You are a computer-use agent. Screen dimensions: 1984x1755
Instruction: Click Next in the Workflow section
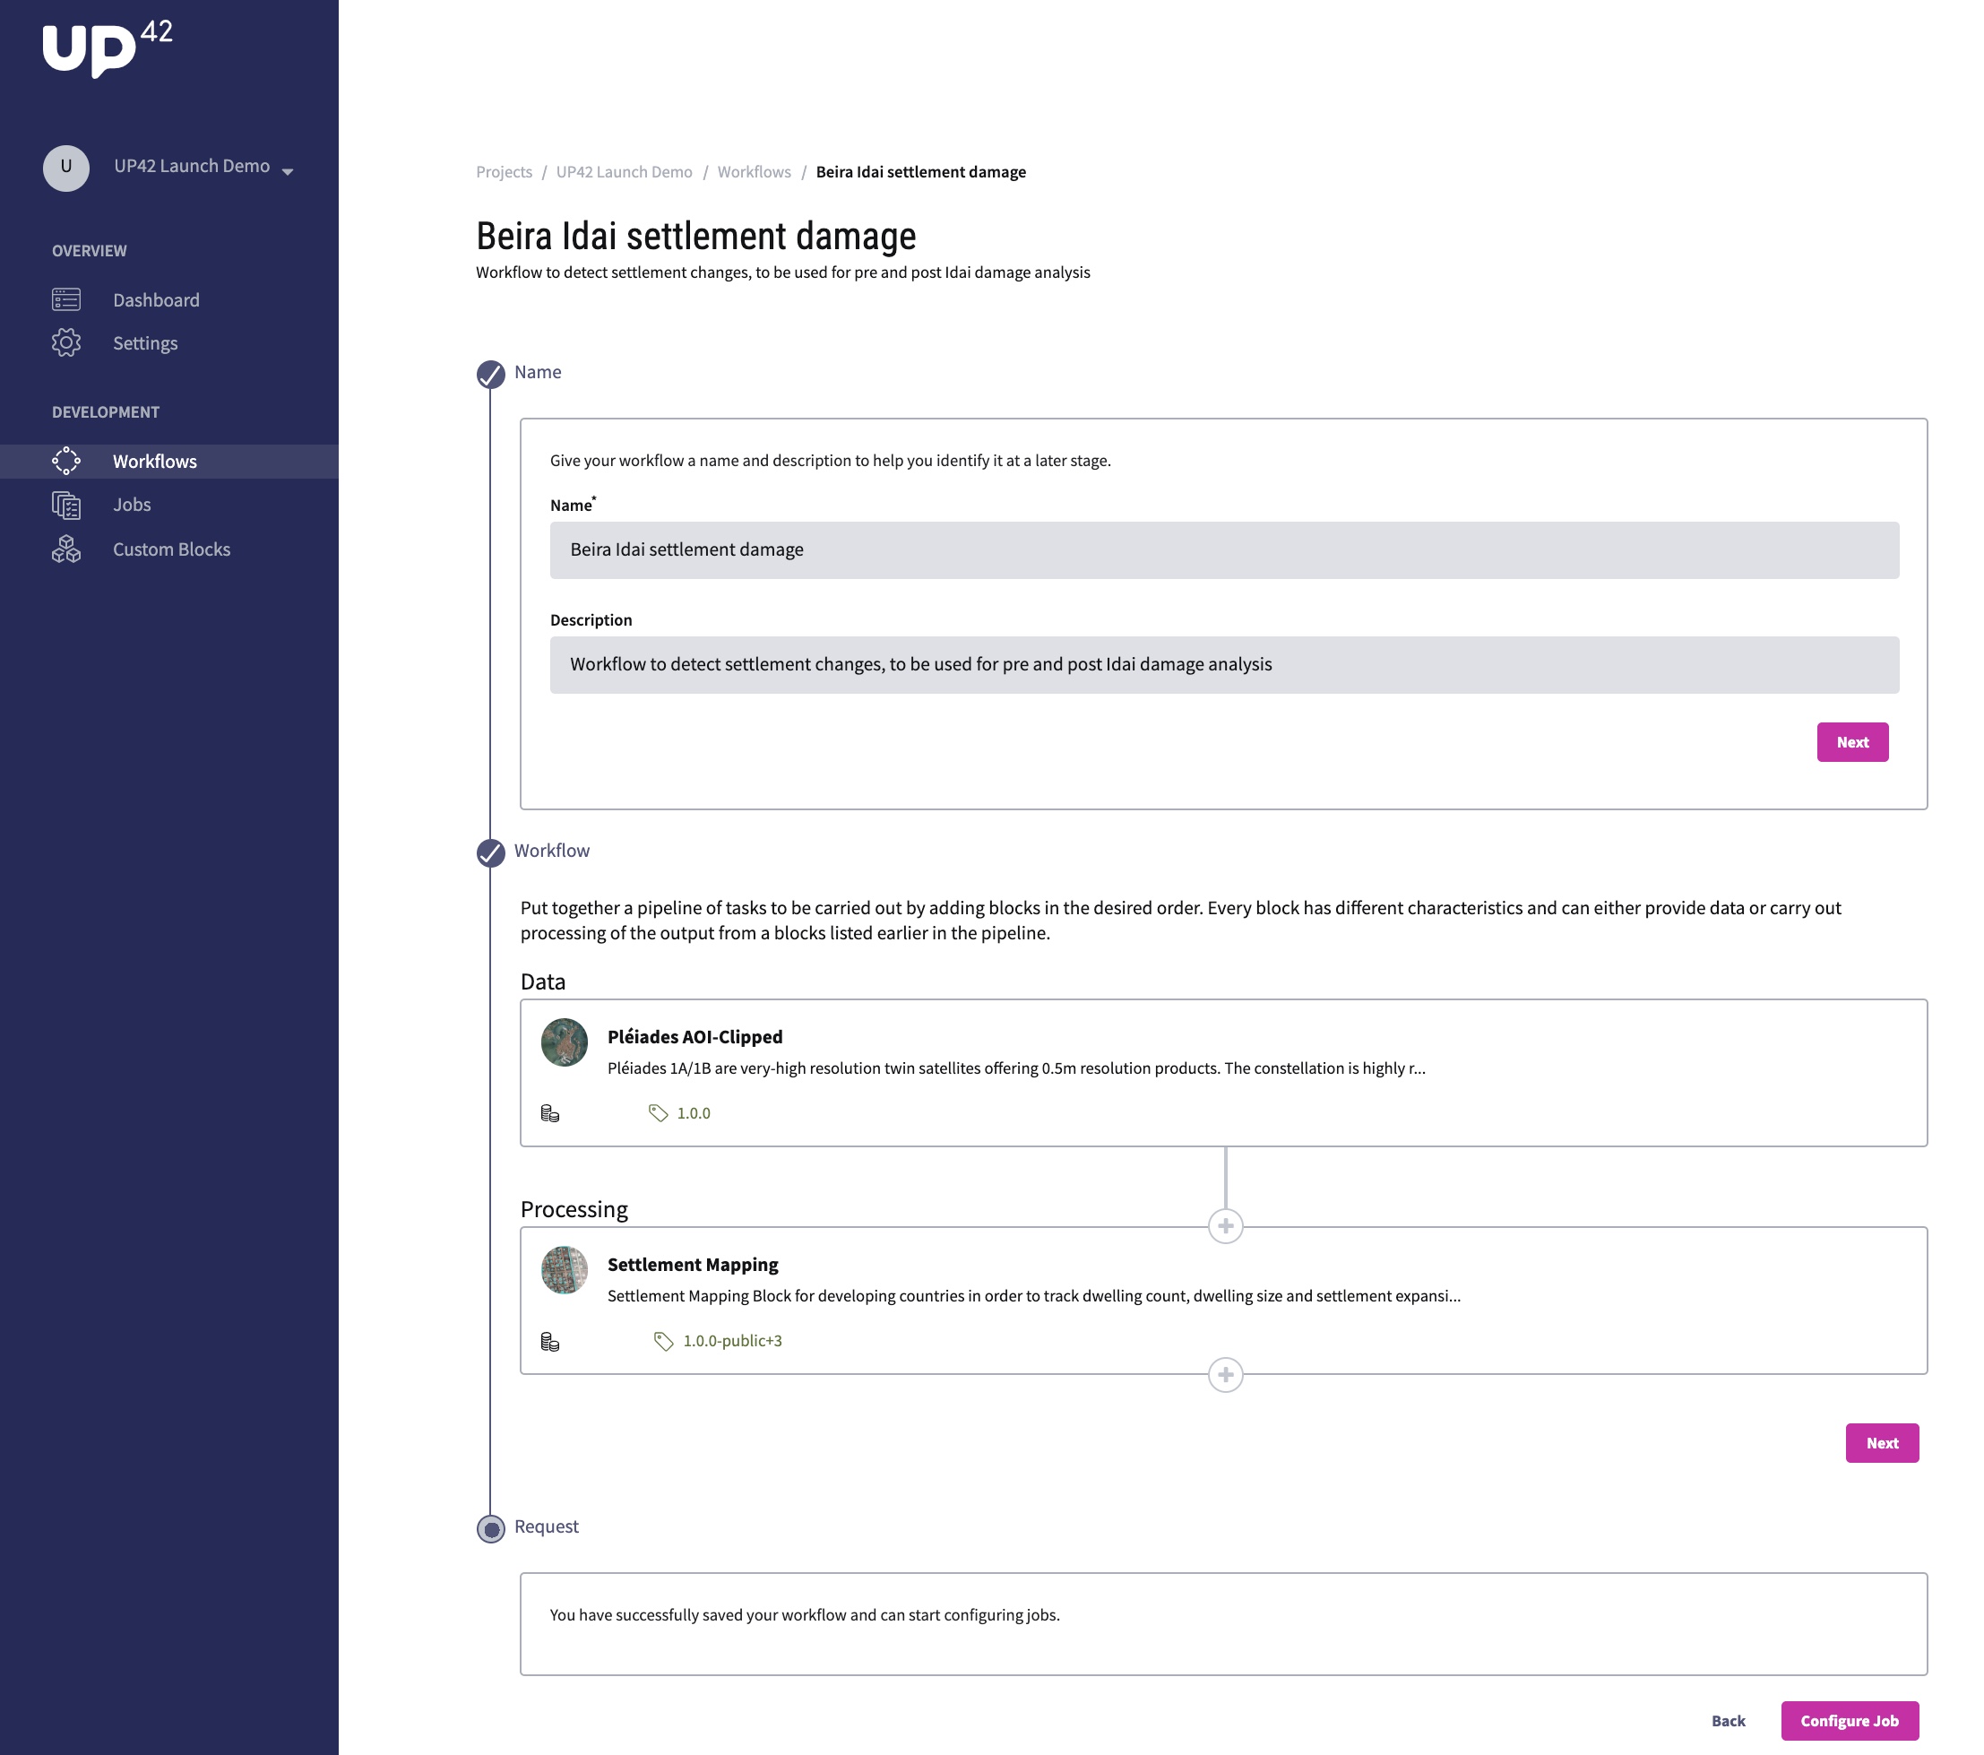tap(1881, 1443)
